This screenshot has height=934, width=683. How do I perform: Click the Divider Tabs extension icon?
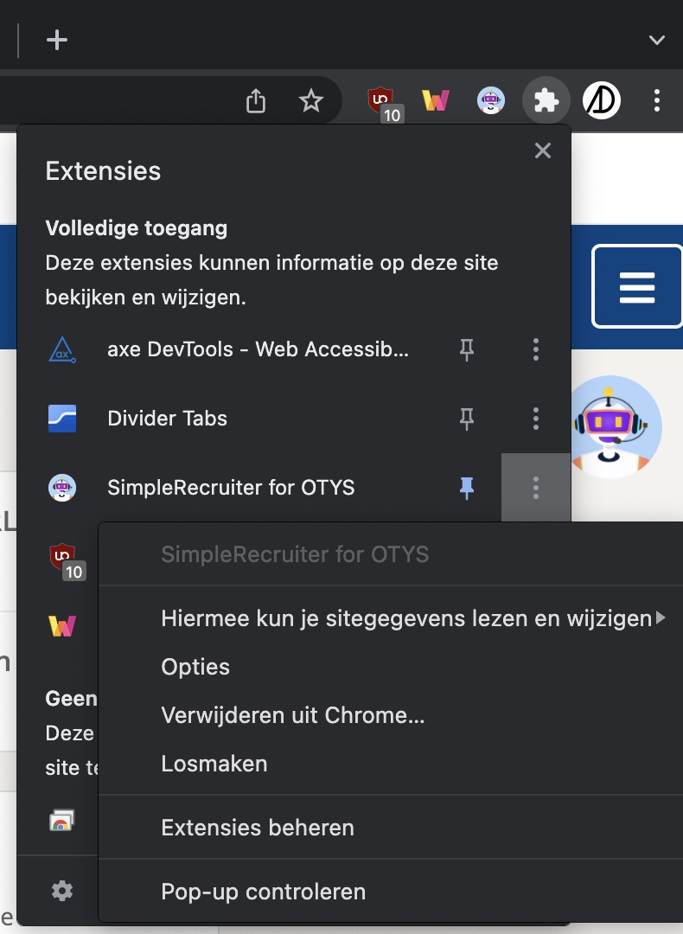click(x=62, y=419)
